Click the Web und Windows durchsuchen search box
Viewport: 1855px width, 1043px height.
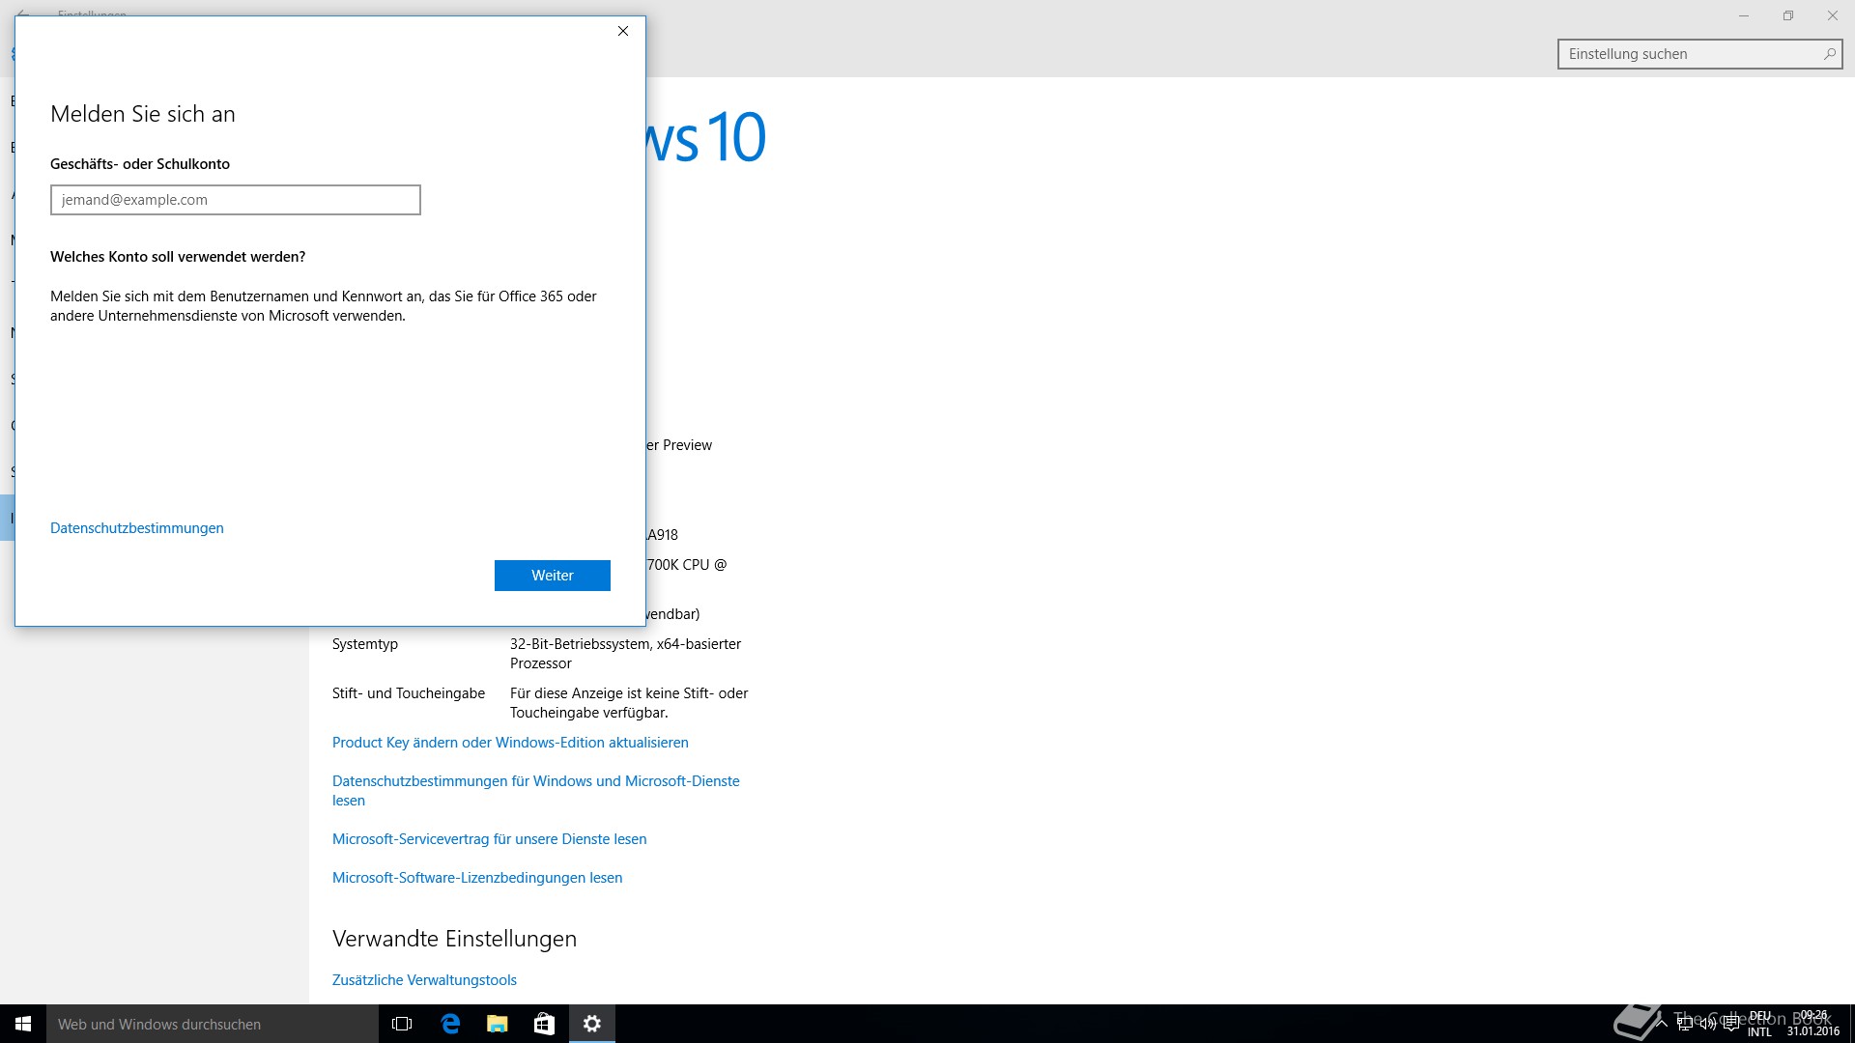click(213, 1024)
